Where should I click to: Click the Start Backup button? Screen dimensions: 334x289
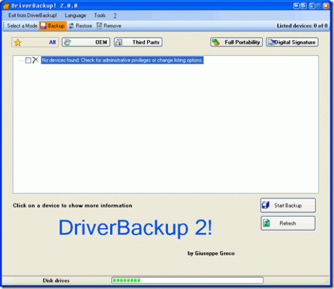(x=288, y=205)
